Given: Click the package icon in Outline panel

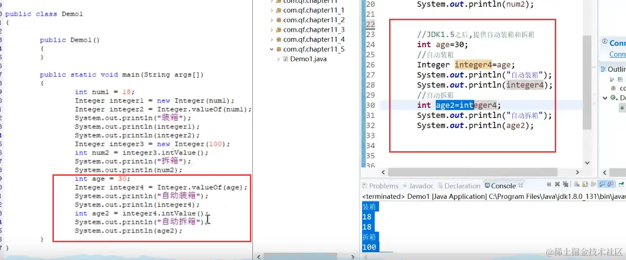Looking at the screenshot, I should pyautogui.click(x=613, y=88).
